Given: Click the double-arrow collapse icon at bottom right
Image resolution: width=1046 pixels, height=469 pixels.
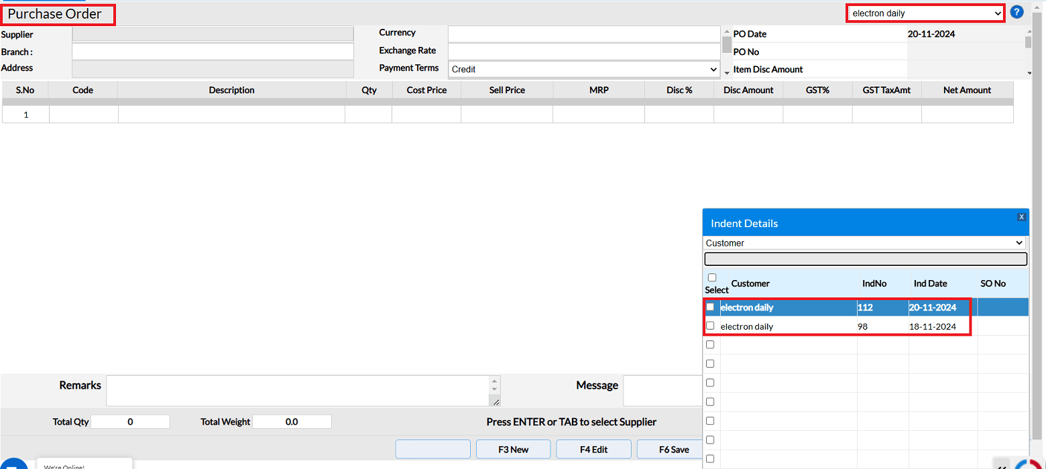Looking at the screenshot, I should point(1000,466).
